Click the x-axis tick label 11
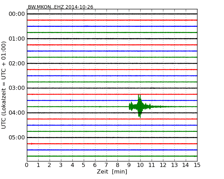Viewport: 224px width, 179px height. pos(152,165)
